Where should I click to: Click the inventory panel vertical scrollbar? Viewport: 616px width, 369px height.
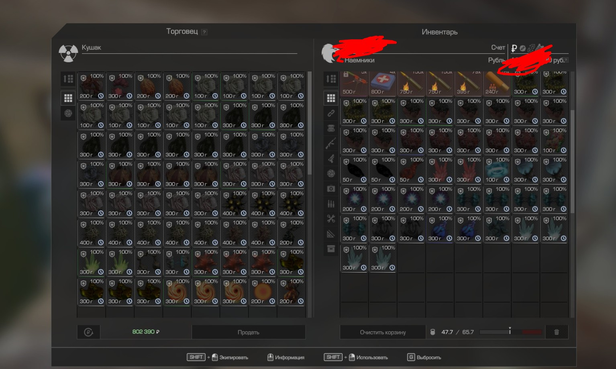click(572, 161)
